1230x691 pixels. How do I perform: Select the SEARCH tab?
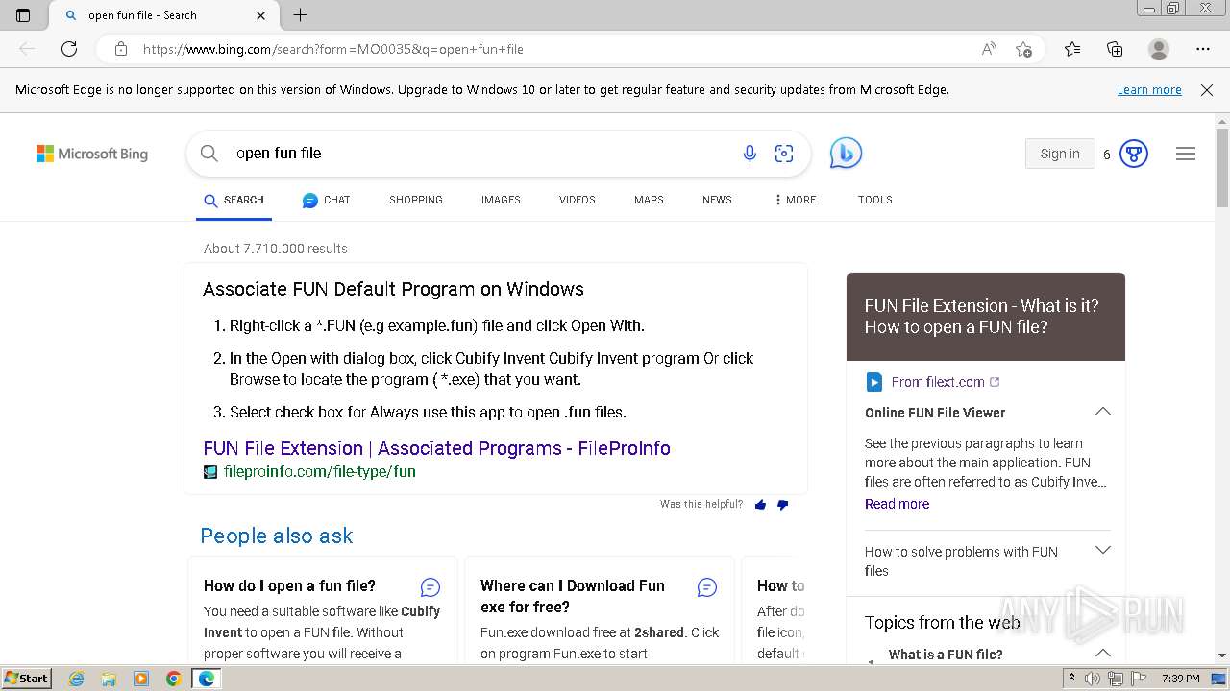tap(234, 200)
